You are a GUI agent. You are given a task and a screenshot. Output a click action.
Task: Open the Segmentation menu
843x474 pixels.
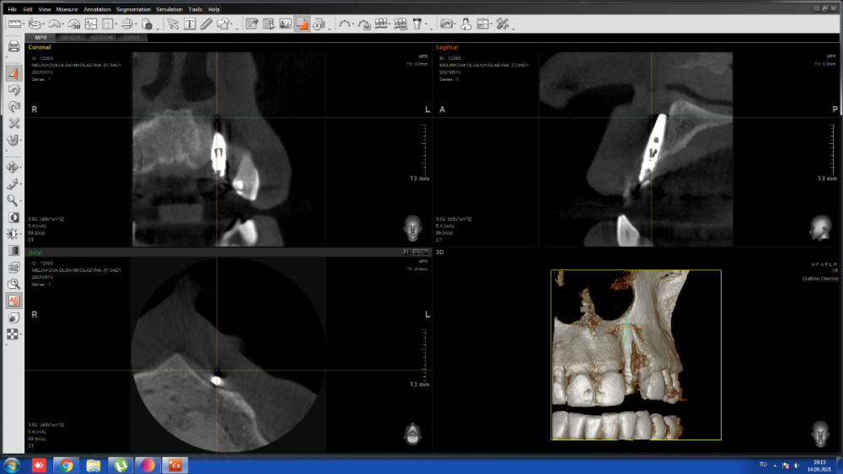click(133, 8)
